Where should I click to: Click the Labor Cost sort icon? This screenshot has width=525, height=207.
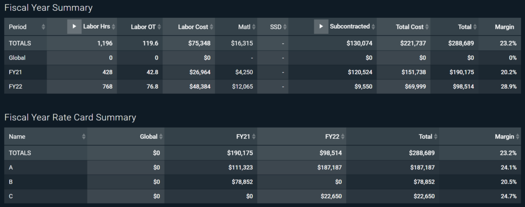pos(212,27)
